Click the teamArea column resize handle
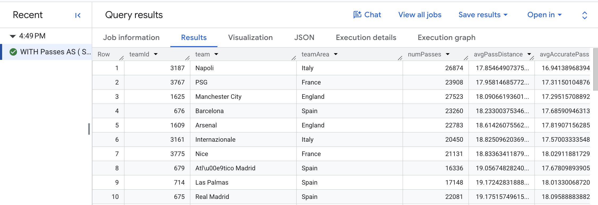The image size is (598, 205). coord(400,58)
